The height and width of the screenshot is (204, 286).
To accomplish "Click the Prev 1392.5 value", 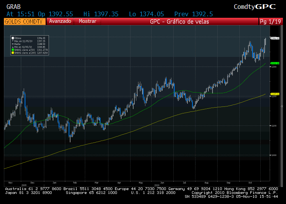I will coord(194,14).
